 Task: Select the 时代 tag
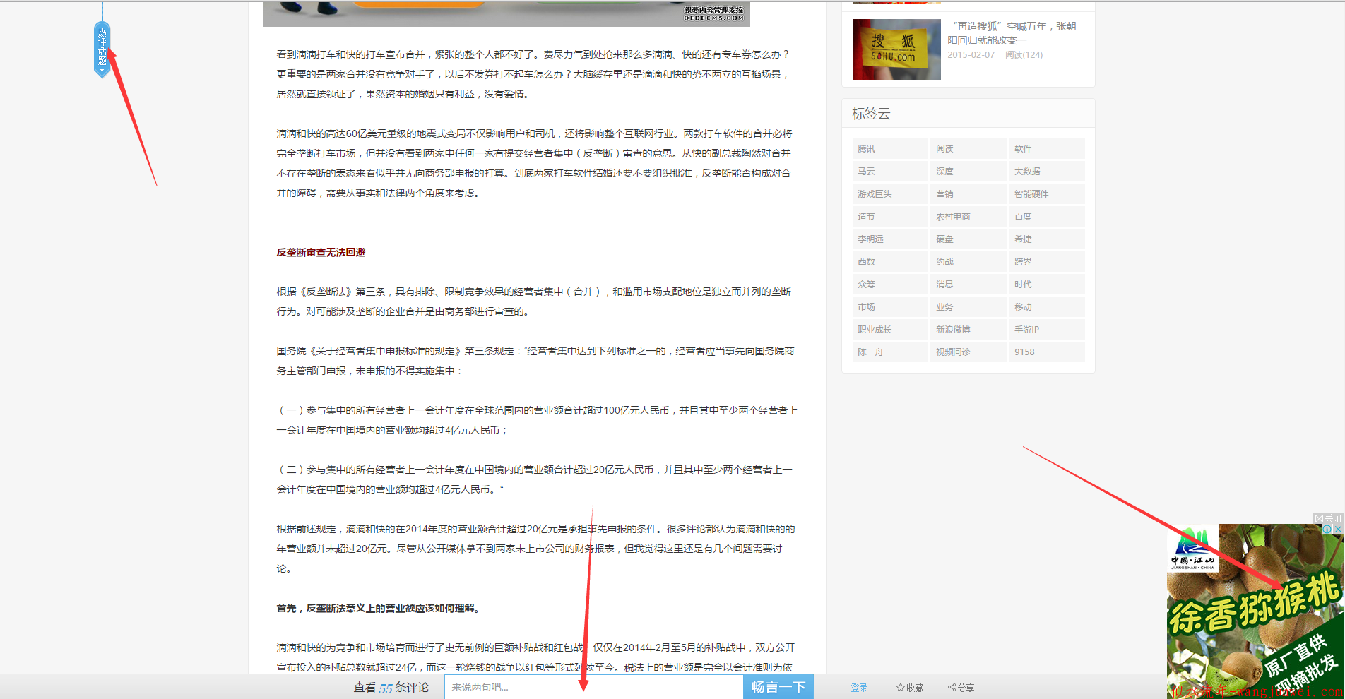1047,284
